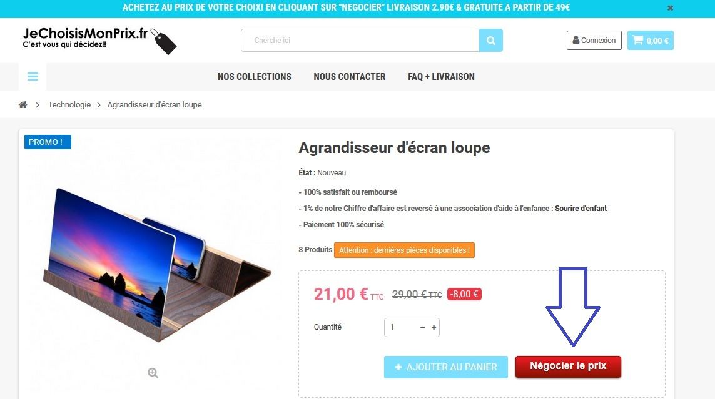The width and height of the screenshot is (715, 399).
Task: Open FAQ + LIVRAISON menu item
Action: tap(441, 77)
